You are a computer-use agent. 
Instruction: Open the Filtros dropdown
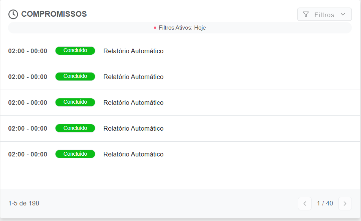325,14
